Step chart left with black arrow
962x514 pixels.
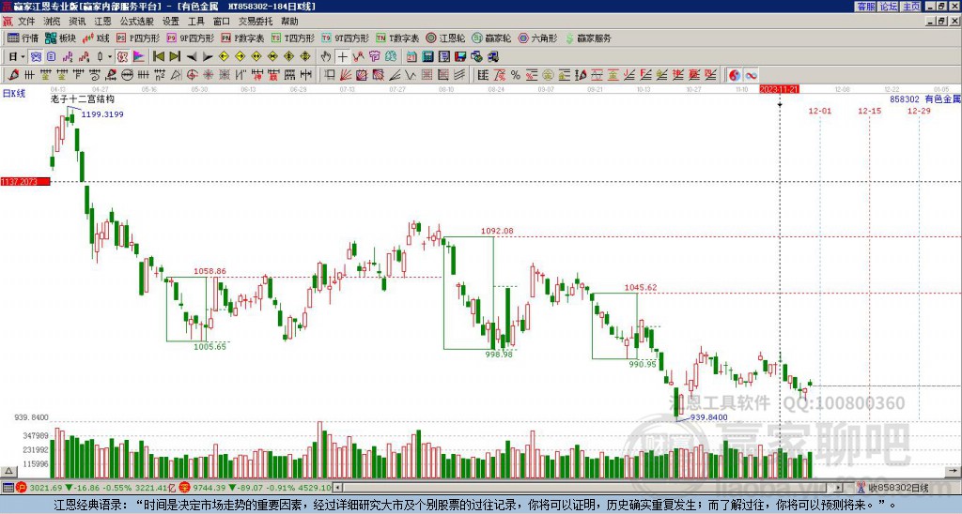point(192,57)
